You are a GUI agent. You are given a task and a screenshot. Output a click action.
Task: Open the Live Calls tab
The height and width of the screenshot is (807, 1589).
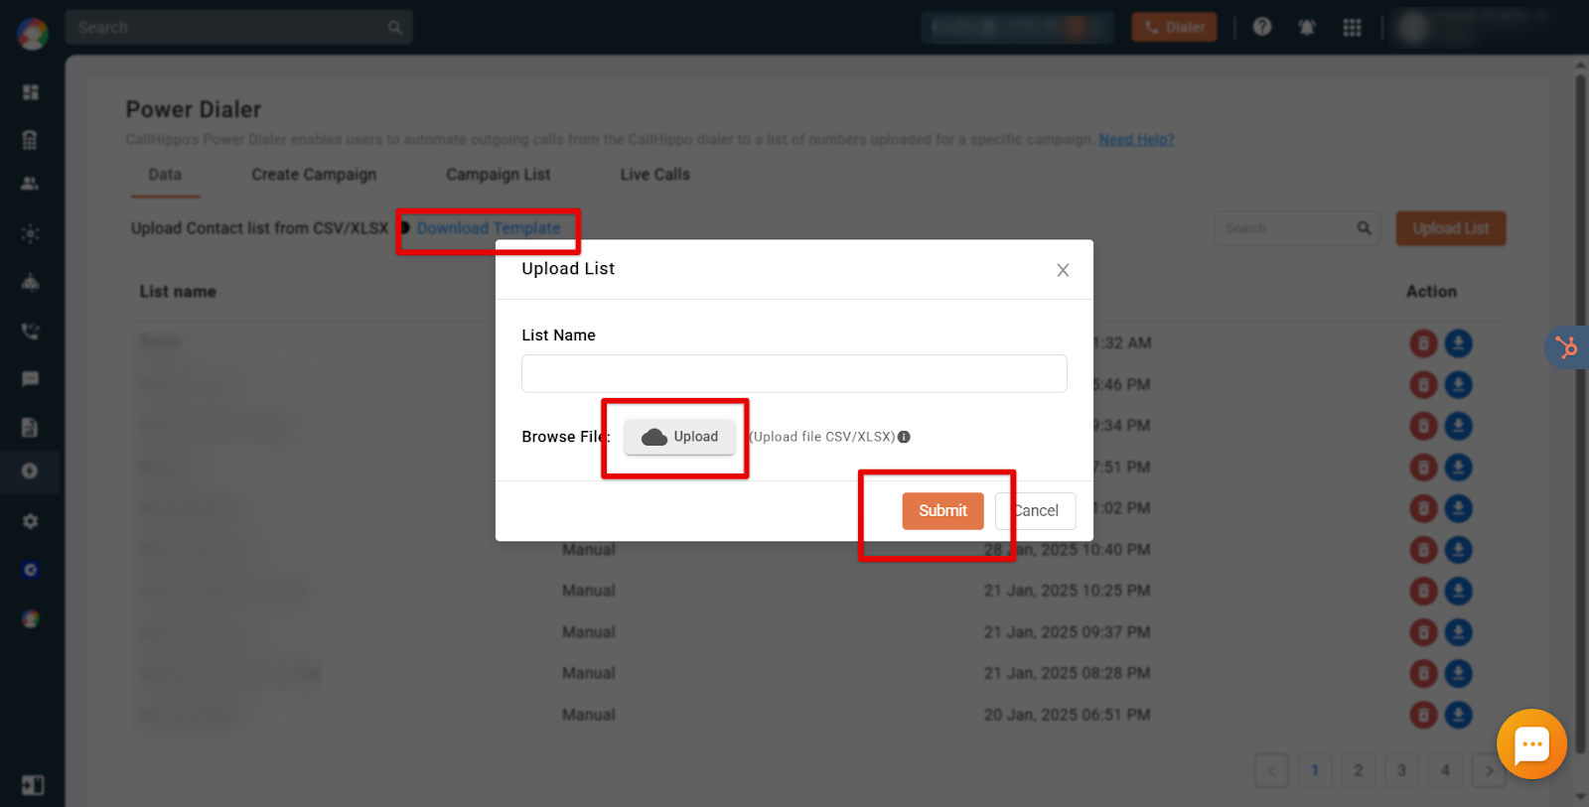click(655, 175)
